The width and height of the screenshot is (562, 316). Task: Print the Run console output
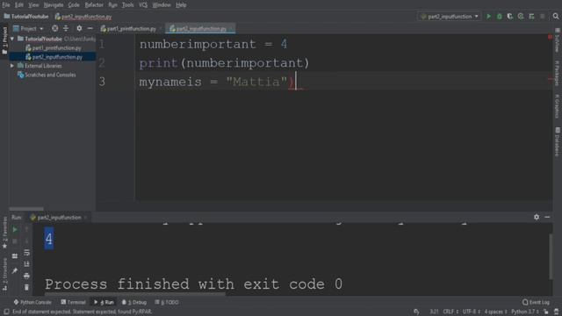26,276
